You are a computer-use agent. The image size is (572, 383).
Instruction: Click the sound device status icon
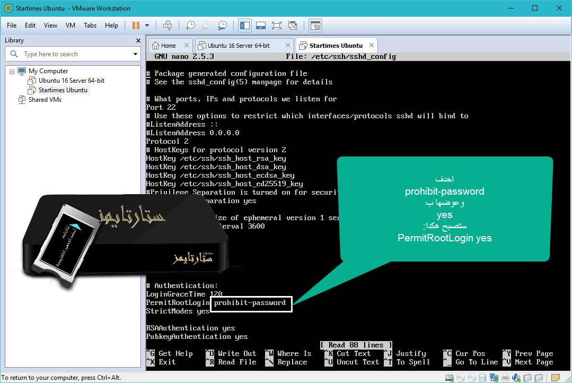click(516, 378)
